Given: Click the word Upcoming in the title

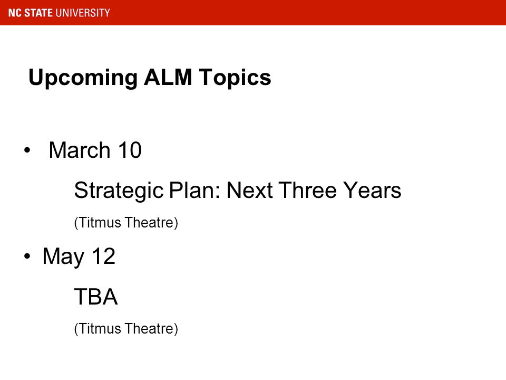Looking at the screenshot, I should (83, 79).
